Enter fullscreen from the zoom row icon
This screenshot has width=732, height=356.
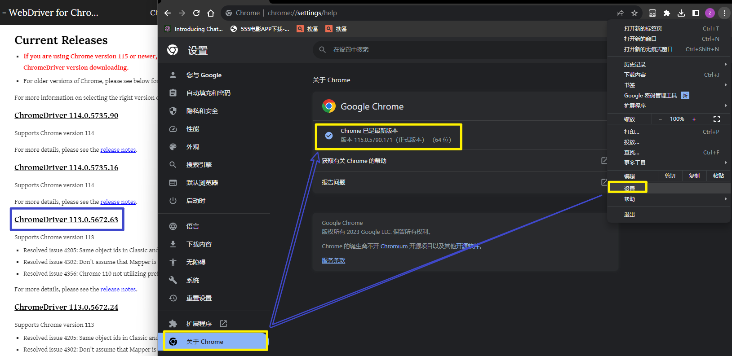[716, 119]
